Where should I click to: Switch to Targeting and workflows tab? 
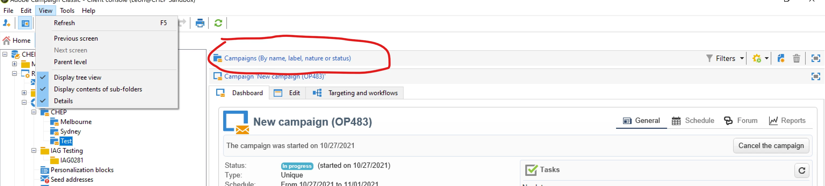pyautogui.click(x=354, y=93)
